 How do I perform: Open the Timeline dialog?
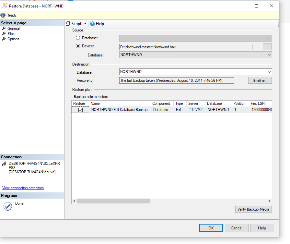point(260,80)
